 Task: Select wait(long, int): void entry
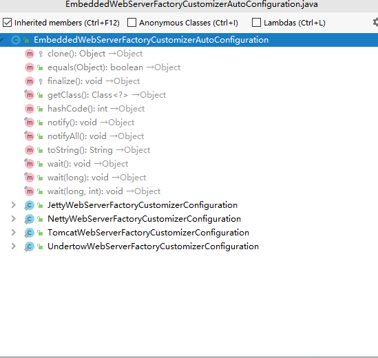click(104, 191)
